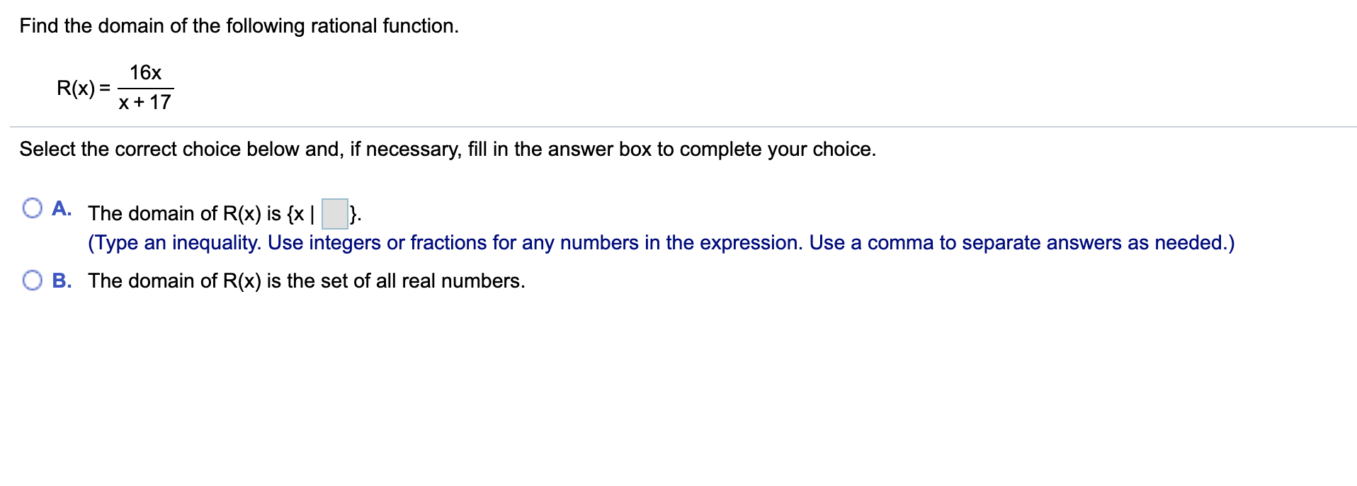Image resolution: width=1357 pixels, height=486 pixels.
Task: Click the fraction bar of R(x)
Action: 145,89
